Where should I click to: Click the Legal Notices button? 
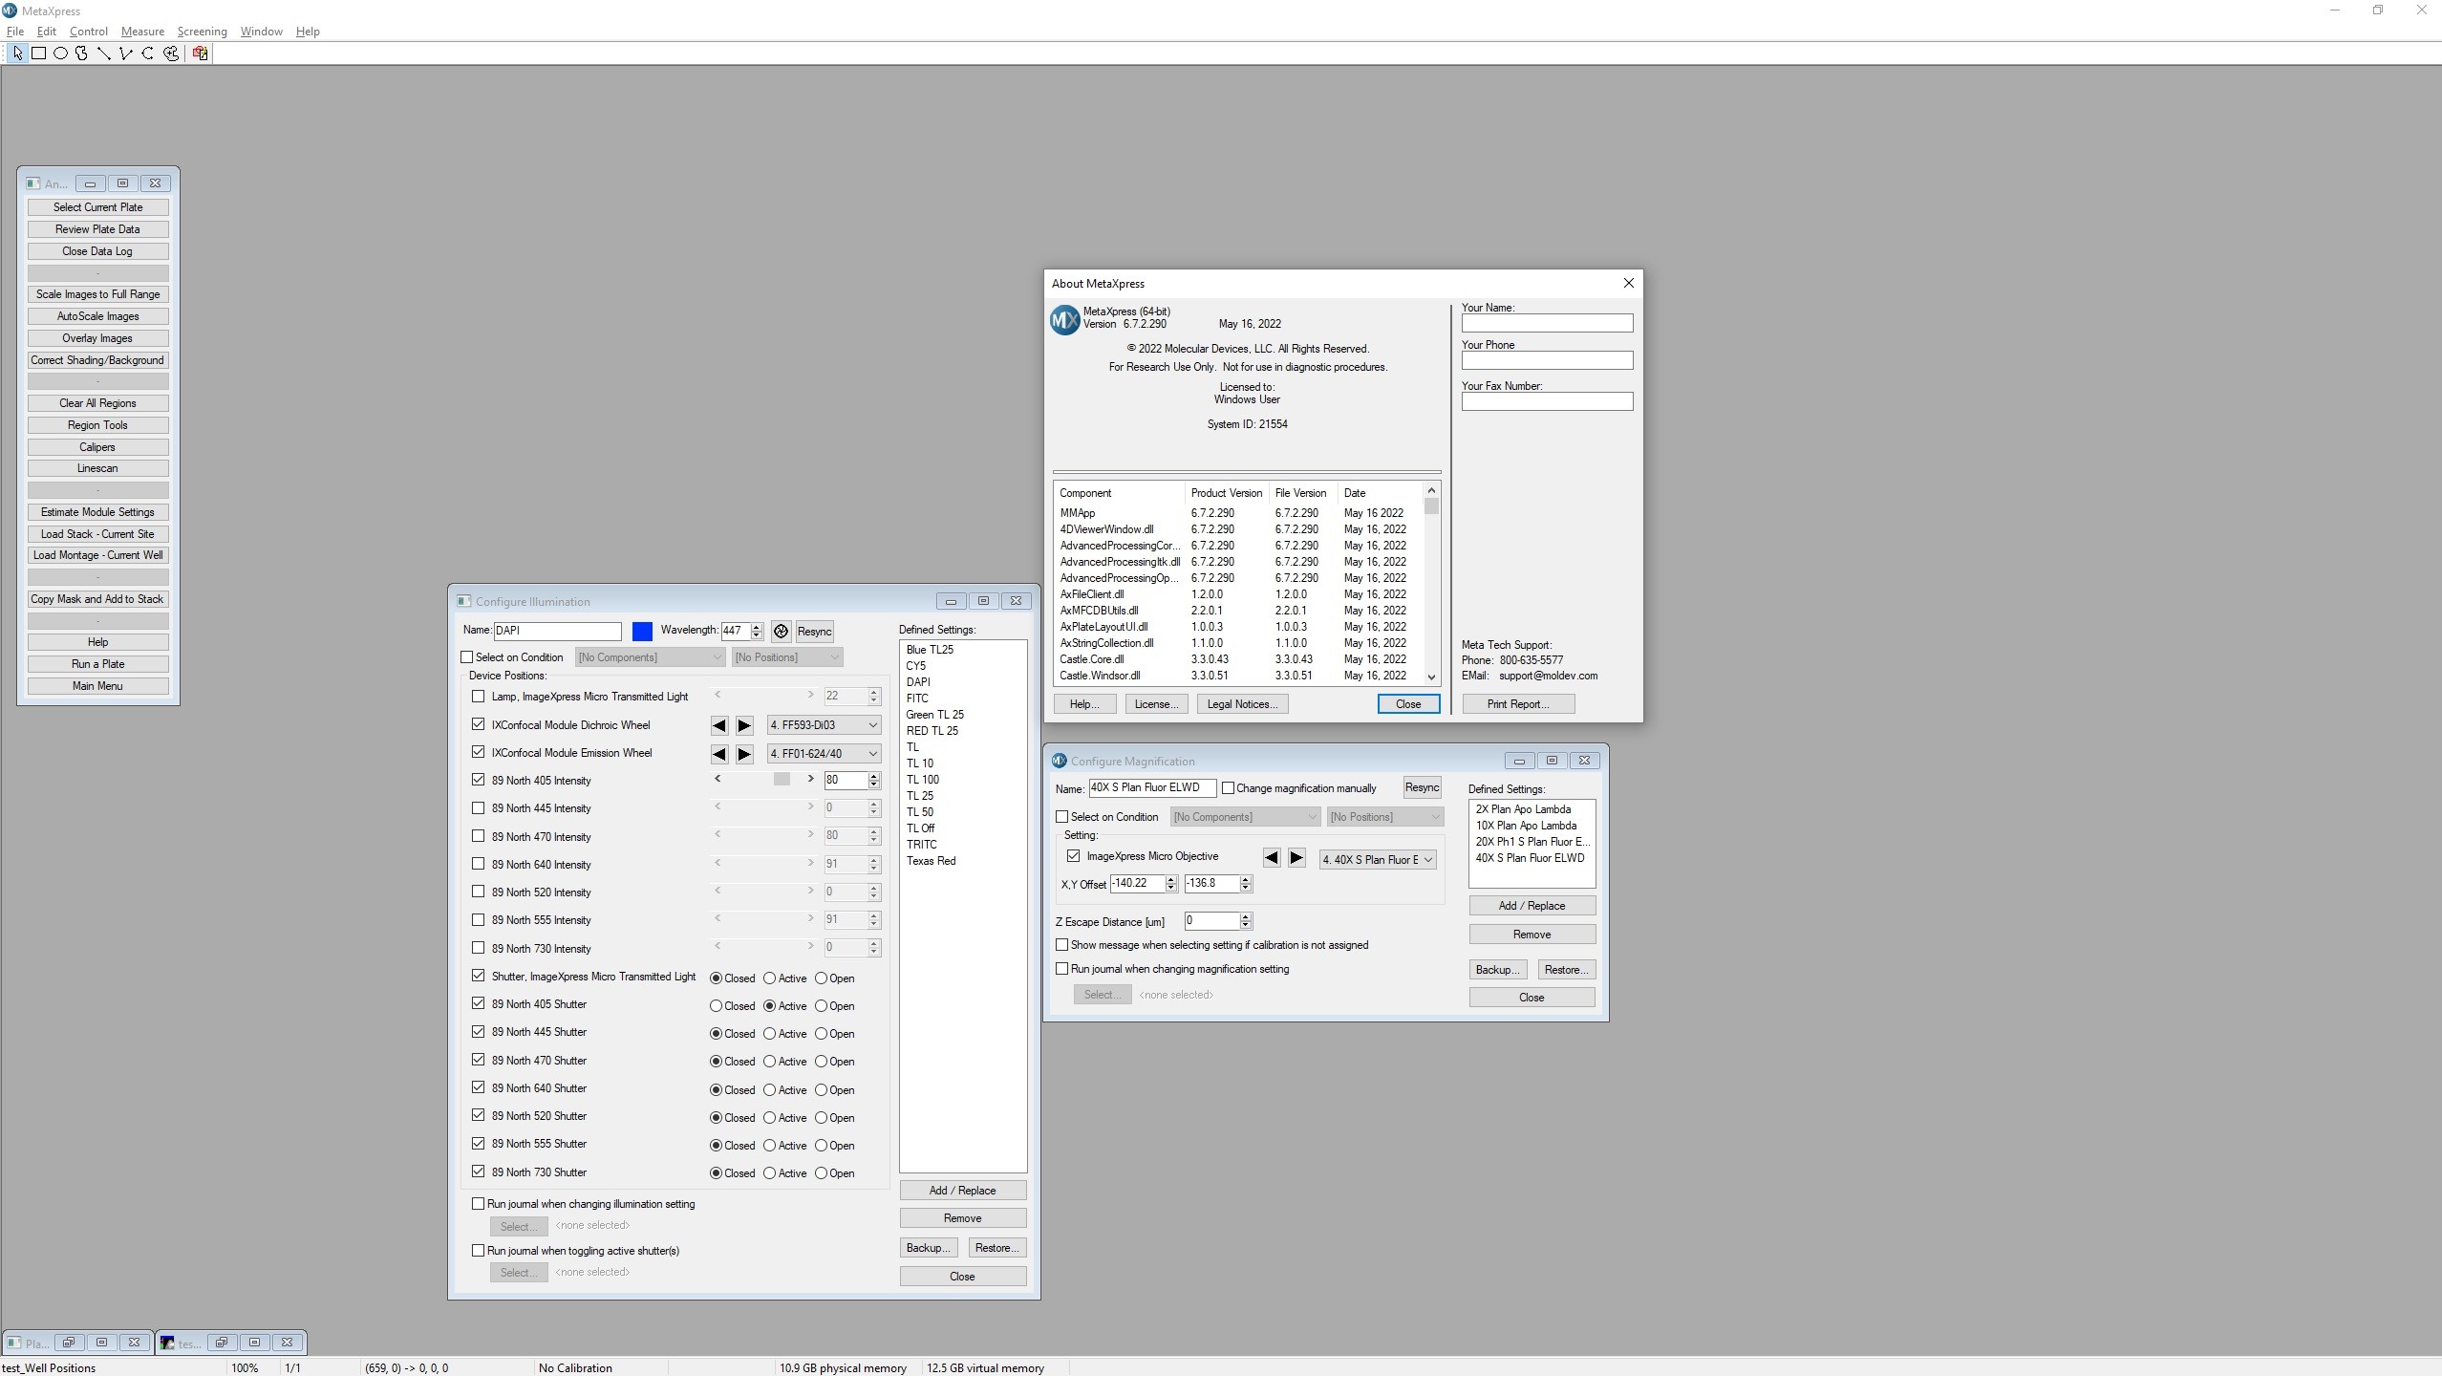(1242, 704)
